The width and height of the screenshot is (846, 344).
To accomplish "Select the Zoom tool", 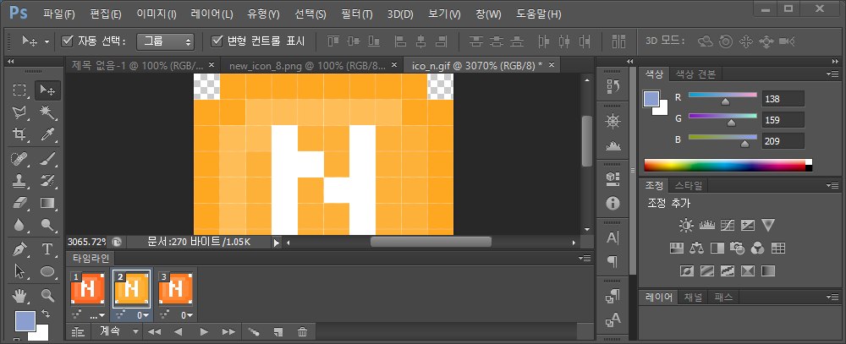I will pos(47,296).
